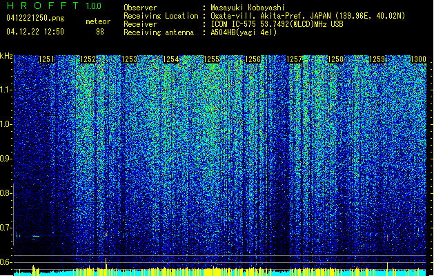Click the meteor label

pos(98,21)
